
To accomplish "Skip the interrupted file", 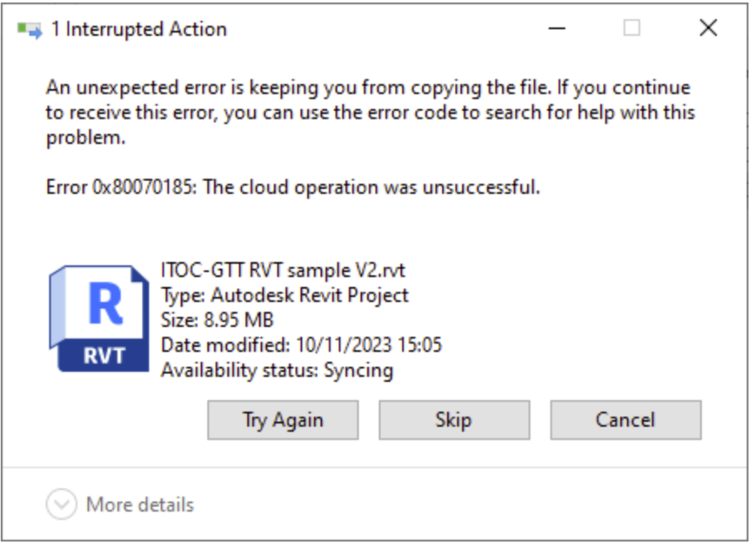I will click(x=454, y=420).
